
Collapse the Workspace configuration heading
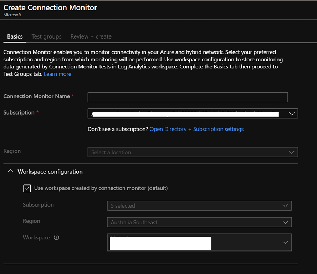[x=50, y=172]
